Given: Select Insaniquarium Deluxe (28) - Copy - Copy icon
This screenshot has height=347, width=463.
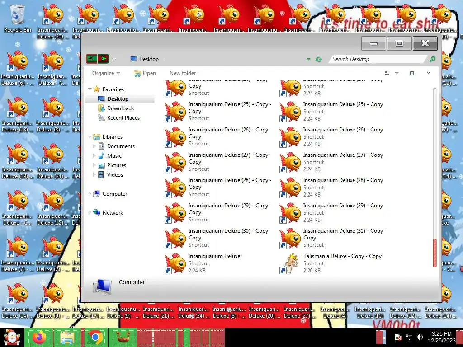Looking at the screenshot, I should tap(175, 188).
